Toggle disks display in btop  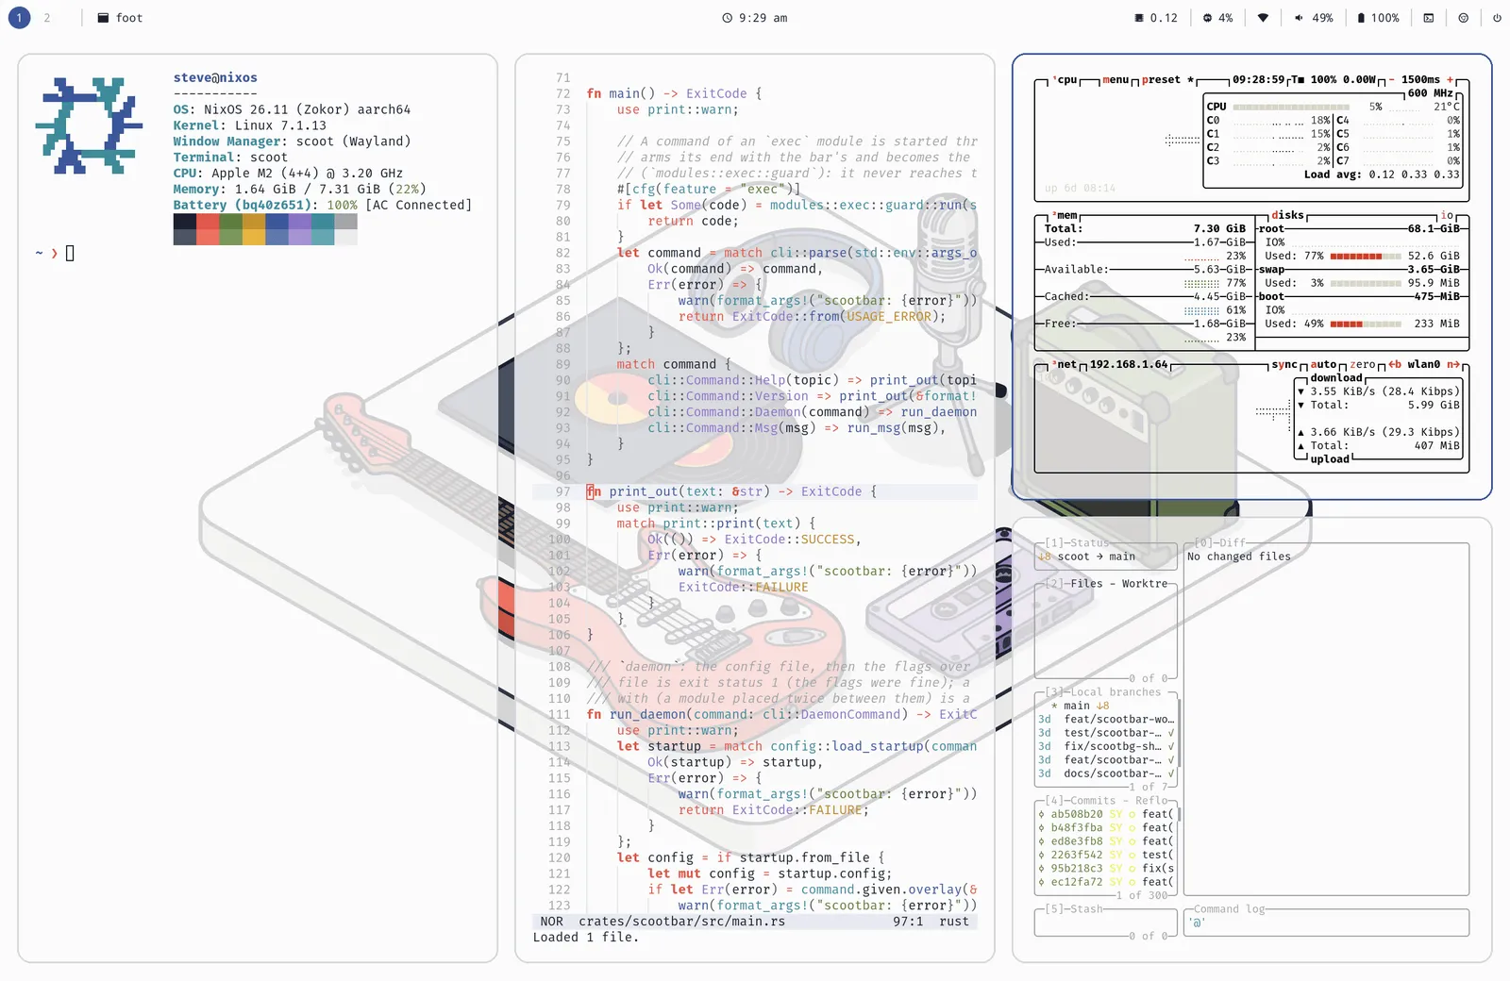coord(1287,216)
